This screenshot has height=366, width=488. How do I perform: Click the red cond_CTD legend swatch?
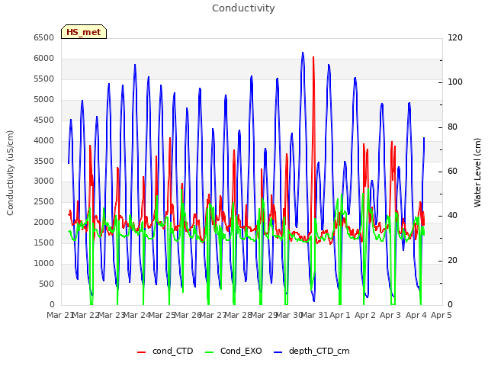click(141, 352)
